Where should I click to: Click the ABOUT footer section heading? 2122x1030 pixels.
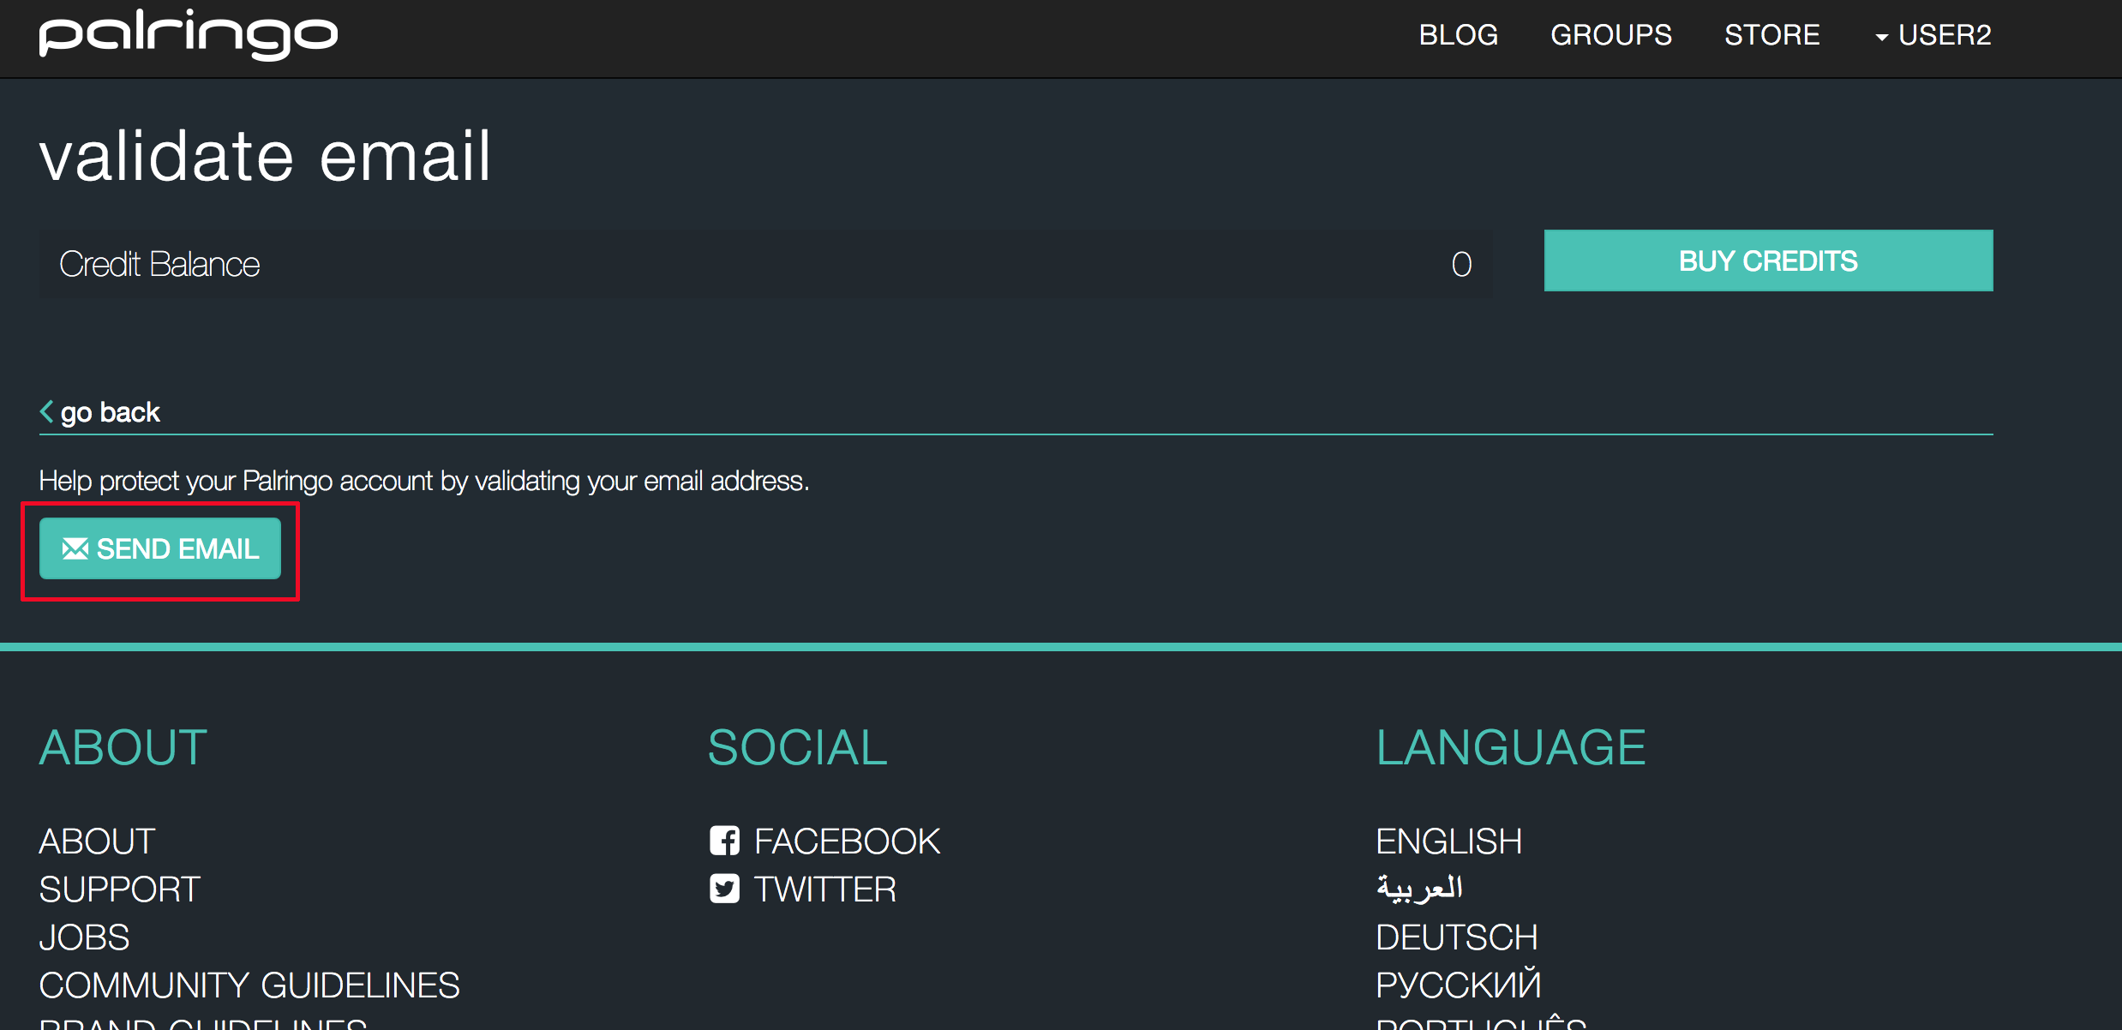(x=123, y=747)
